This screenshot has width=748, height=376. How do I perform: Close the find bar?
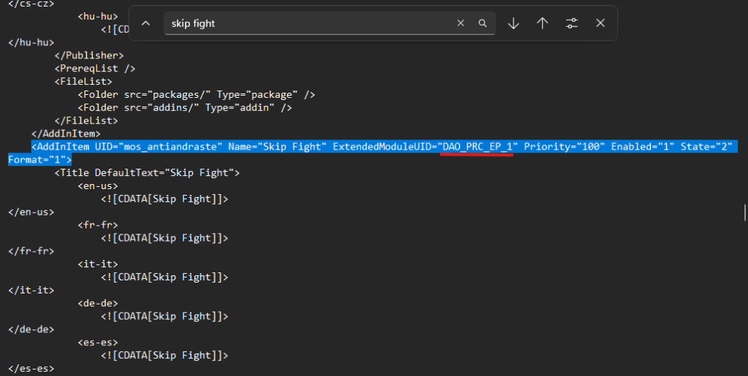(600, 23)
